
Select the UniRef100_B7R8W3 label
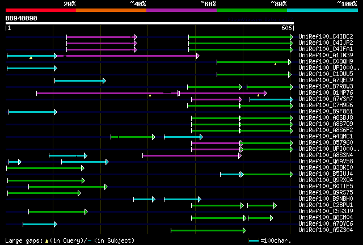(326, 86)
